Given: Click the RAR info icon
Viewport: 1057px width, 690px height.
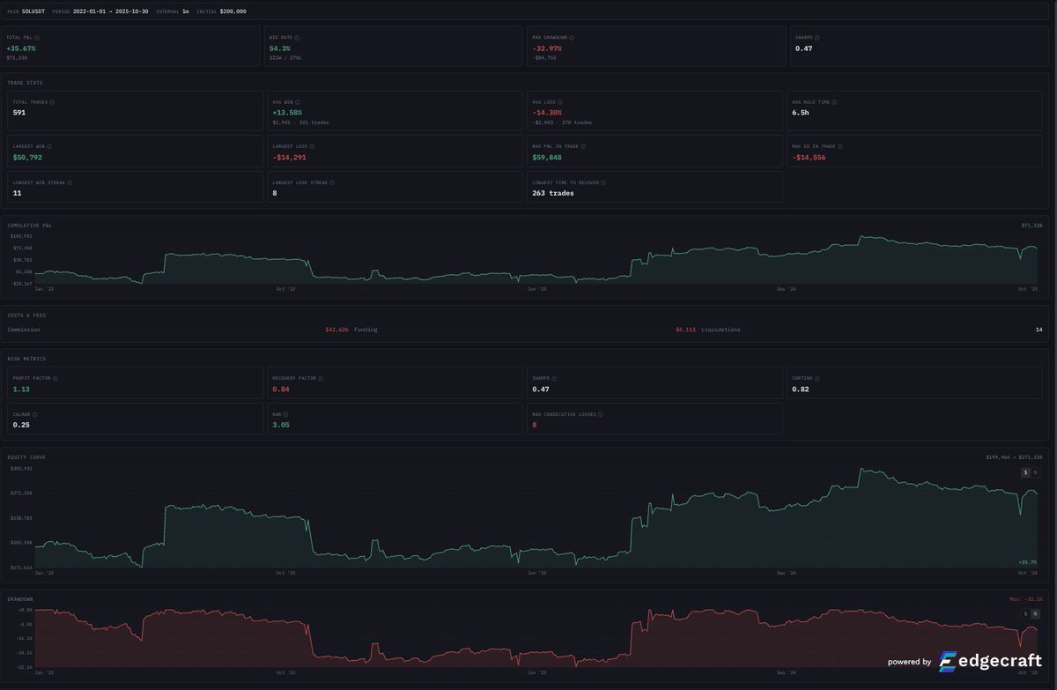Looking at the screenshot, I should tap(287, 414).
